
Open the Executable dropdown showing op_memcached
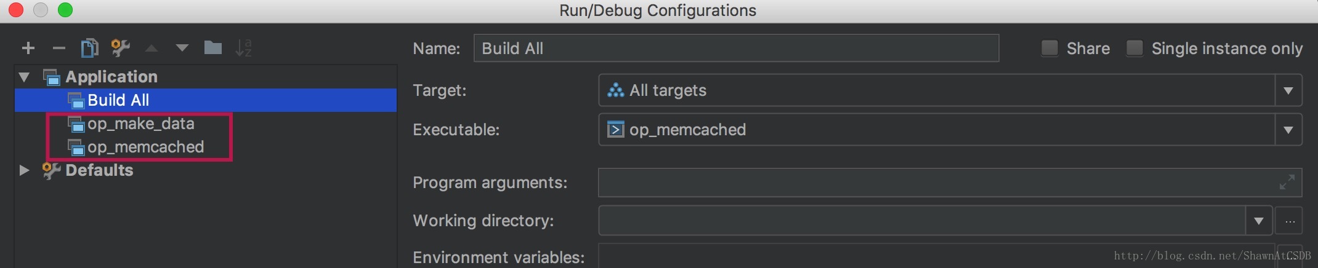tap(950, 130)
